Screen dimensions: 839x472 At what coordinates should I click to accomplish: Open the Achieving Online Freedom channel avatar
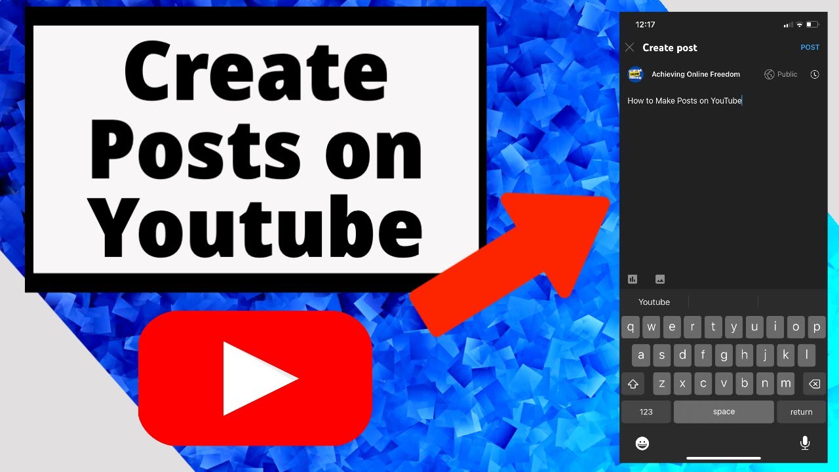click(636, 74)
